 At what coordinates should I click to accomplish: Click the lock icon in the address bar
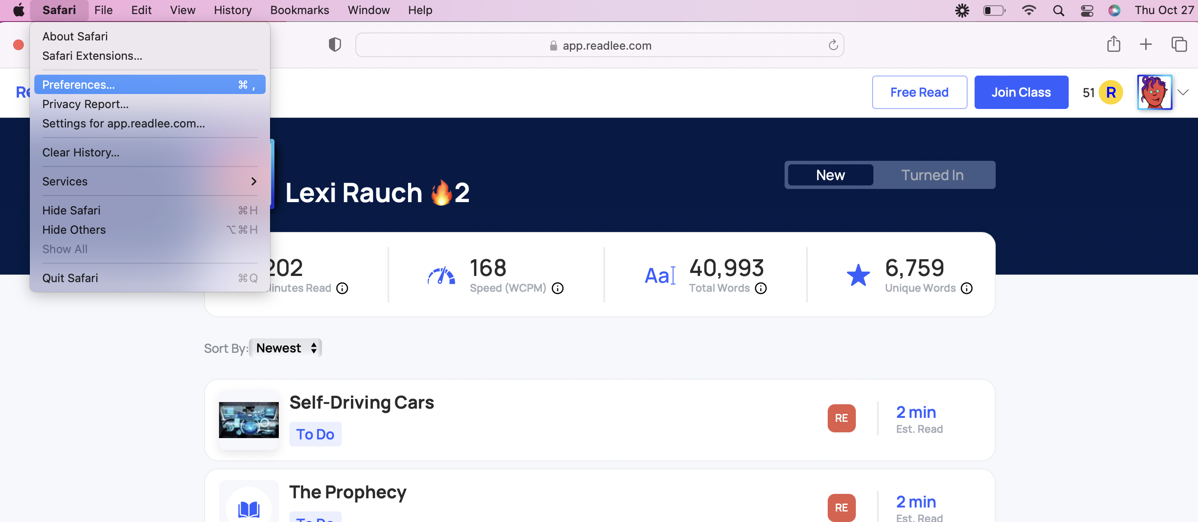pos(553,46)
